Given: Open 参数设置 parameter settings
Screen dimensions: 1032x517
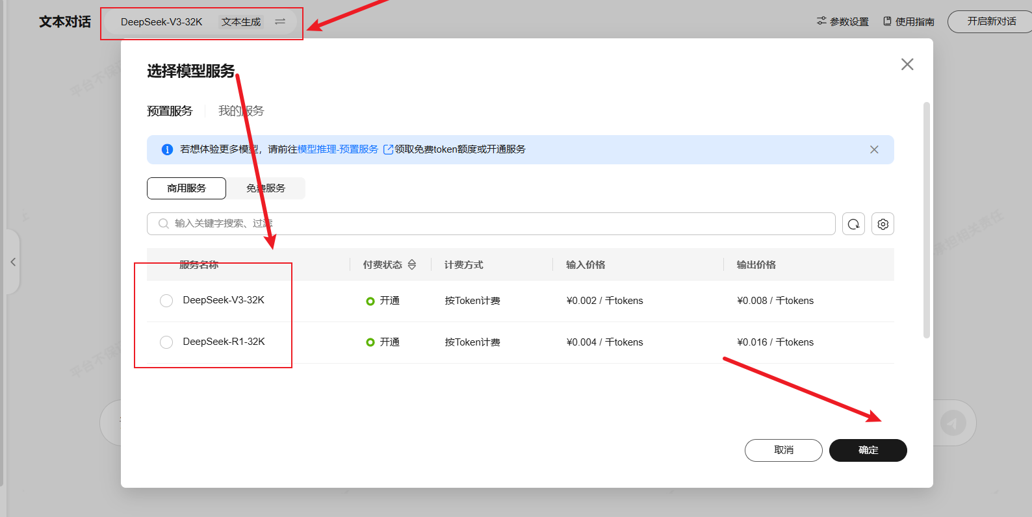Looking at the screenshot, I should (x=843, y=21).
